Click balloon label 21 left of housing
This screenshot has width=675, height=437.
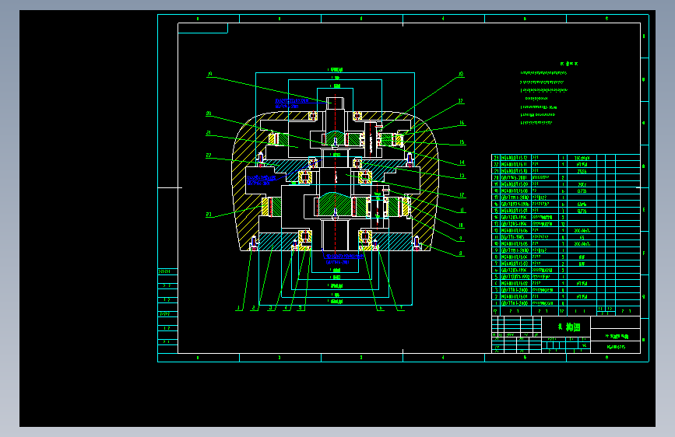(209, 133)
